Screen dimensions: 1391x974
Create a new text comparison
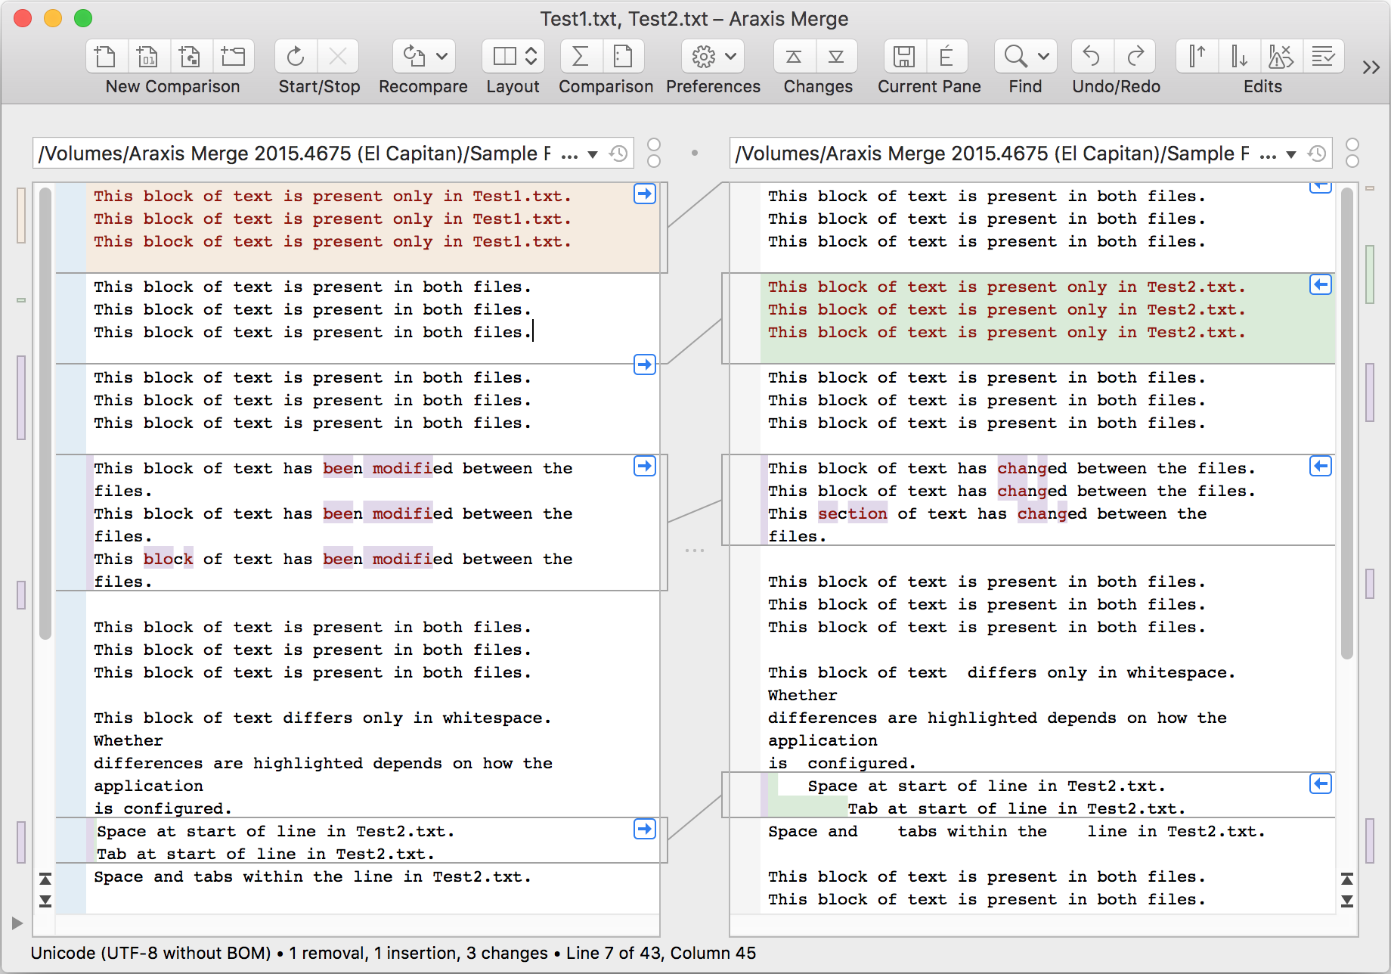pyautogui.click(x=105, y=56)
